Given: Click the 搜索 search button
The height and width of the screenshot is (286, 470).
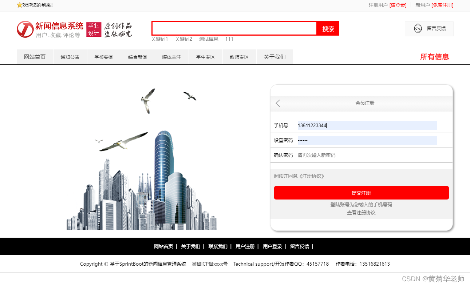Looking at the screenshot, I should [328, 28].
